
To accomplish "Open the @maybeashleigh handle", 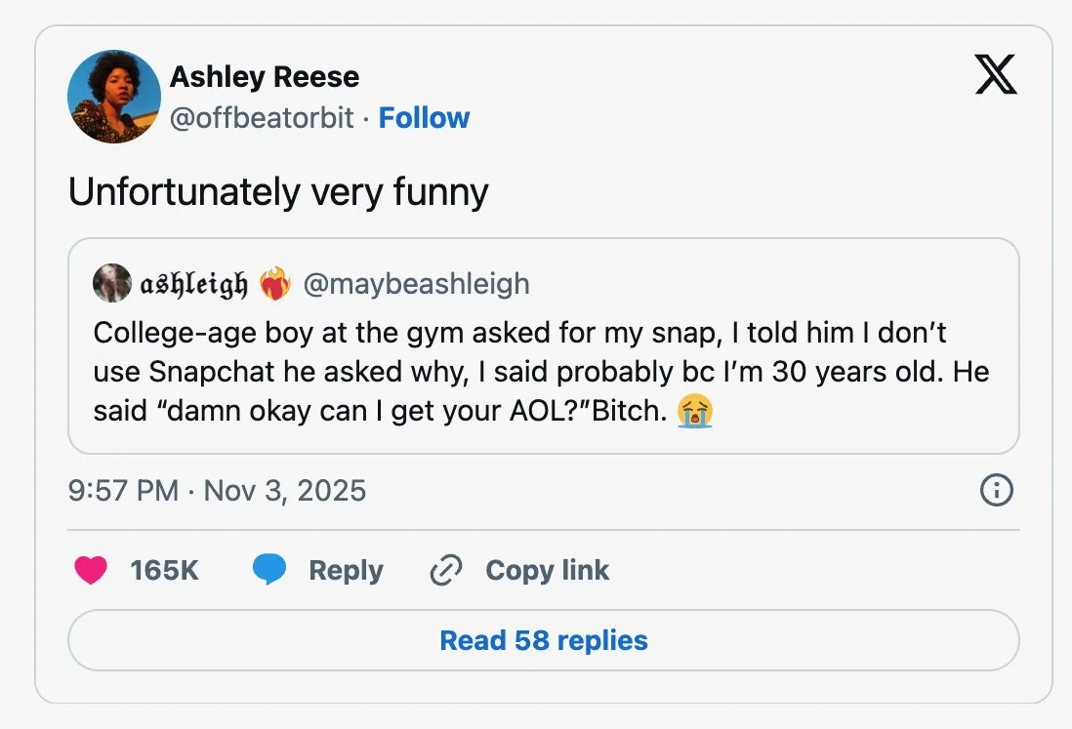I will pyautogui.click(x=417, y=283).
